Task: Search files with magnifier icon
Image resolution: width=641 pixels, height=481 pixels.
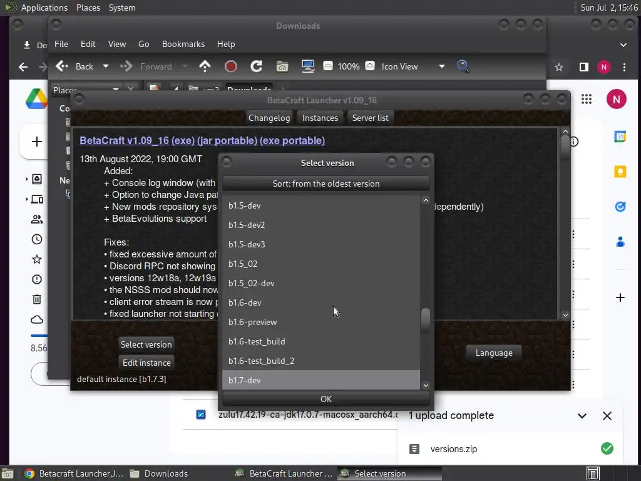Action: [x=463, y=66]
